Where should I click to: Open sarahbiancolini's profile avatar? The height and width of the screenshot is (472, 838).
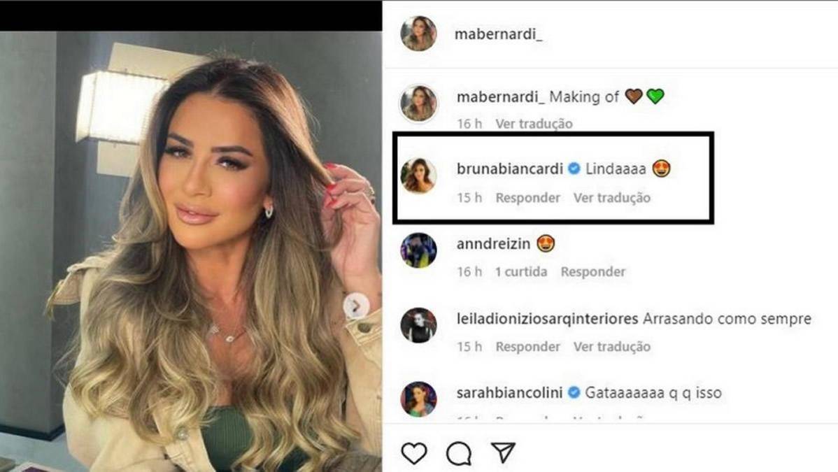coord(418,399)
